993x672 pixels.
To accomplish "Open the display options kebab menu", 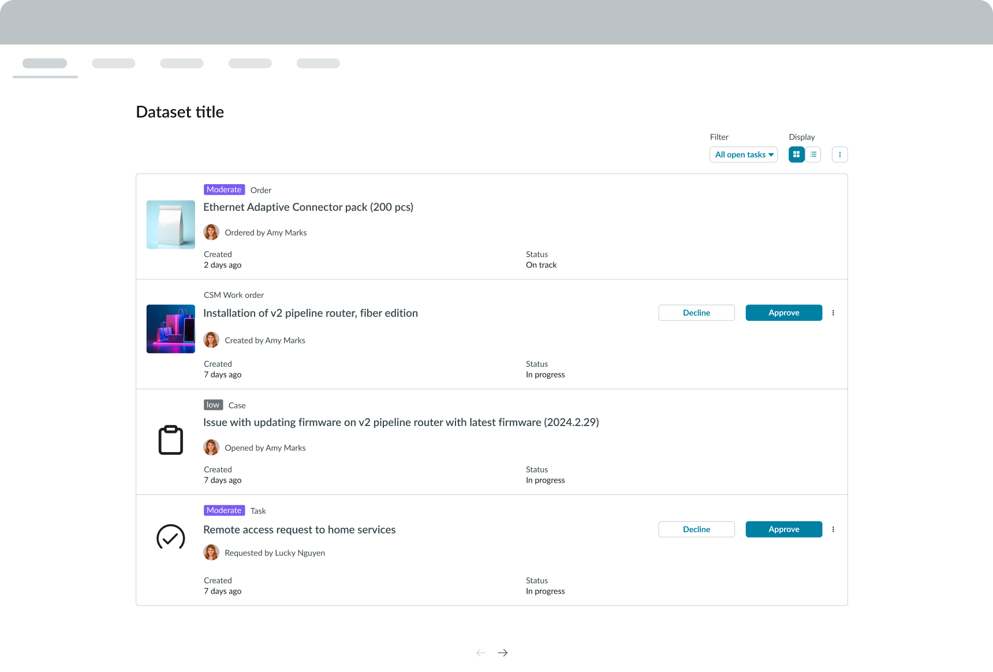I will [839, 154].
